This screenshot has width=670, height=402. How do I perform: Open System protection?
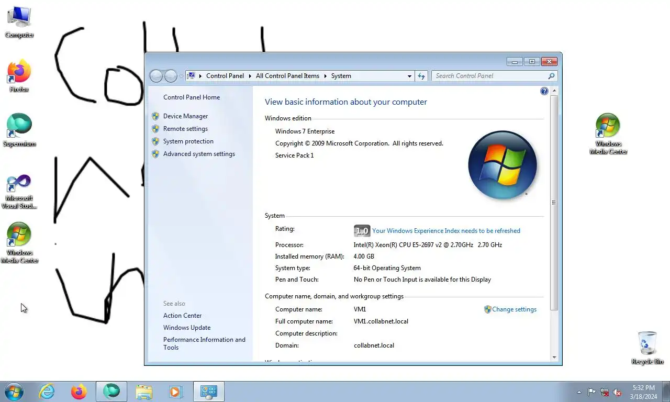[188, 141]
